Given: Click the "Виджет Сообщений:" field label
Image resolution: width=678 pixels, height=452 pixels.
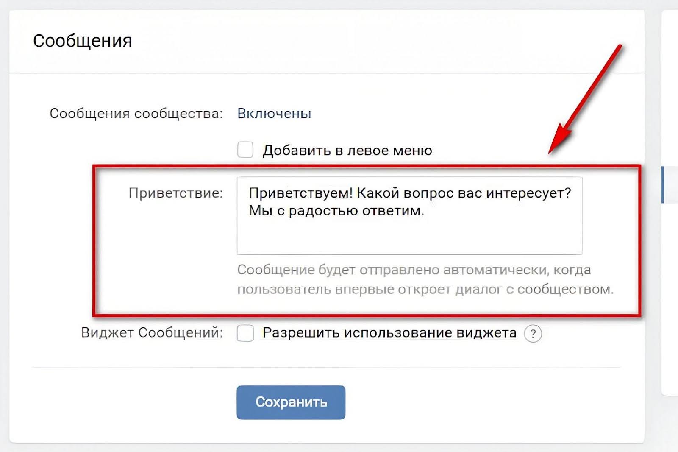Looking at the screenshot, I should (x=152, y=333).
